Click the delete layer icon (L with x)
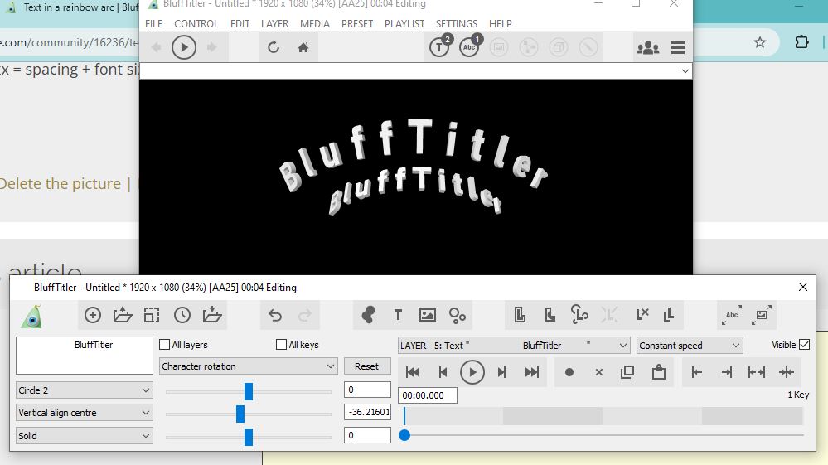The image size is (828, 465). (x=642, y=315)
